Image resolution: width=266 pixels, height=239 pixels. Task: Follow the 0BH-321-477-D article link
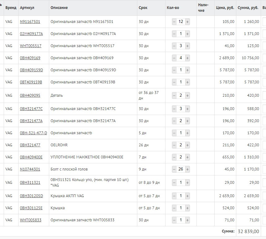pyautogui.click(x=33, y=133)
